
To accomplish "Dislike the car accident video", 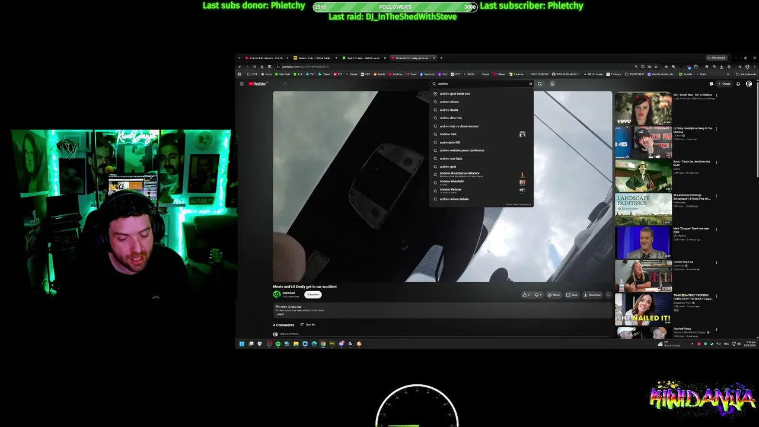I will tap(538, 295).
